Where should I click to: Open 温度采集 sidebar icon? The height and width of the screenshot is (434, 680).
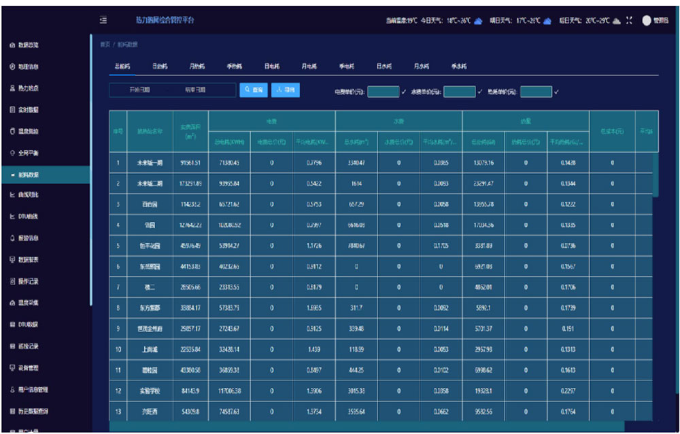tap(12, 303)
